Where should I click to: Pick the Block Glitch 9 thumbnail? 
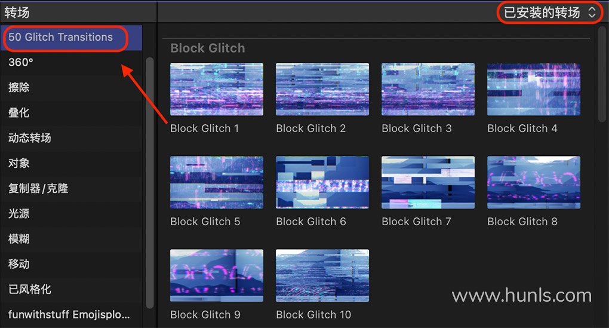point(217,275)
